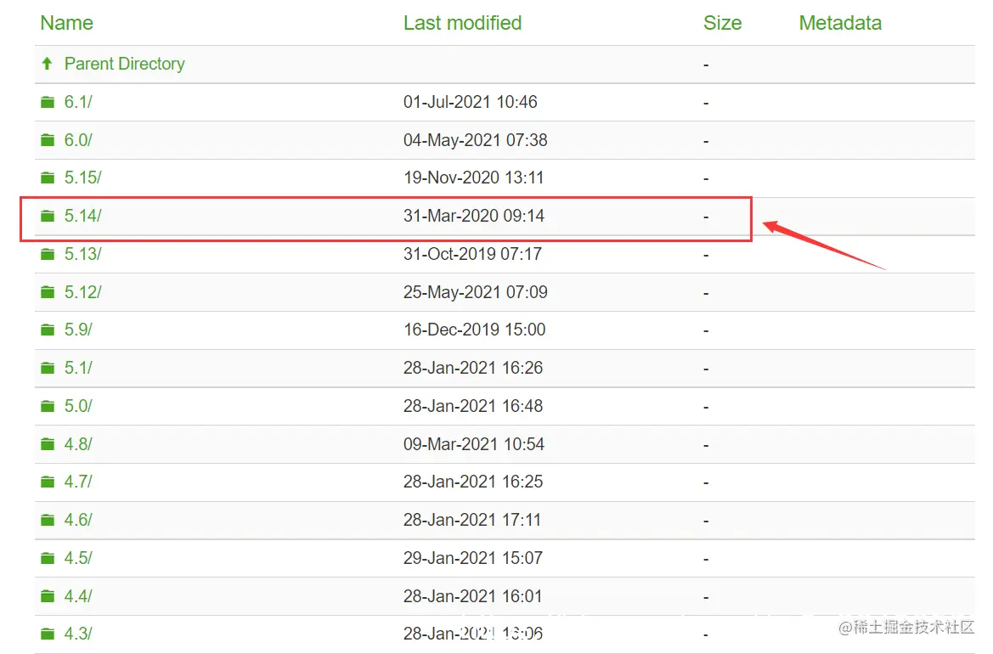Click the folder icon for 5.13/
Viewport: 993px width, 654px height.
(48, 254)
